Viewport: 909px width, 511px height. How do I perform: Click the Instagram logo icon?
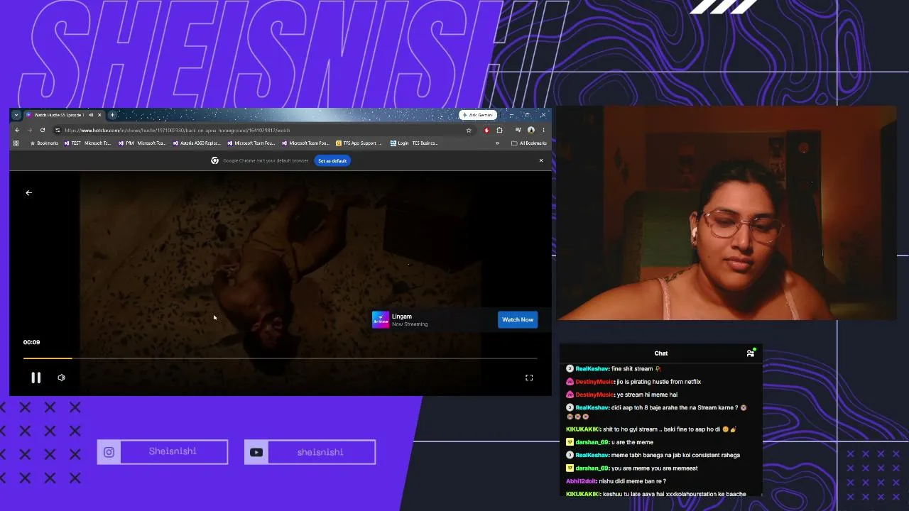(109, 452)
